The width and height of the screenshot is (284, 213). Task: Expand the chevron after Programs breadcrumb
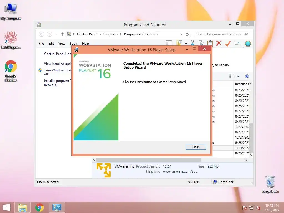pos(121,34)
